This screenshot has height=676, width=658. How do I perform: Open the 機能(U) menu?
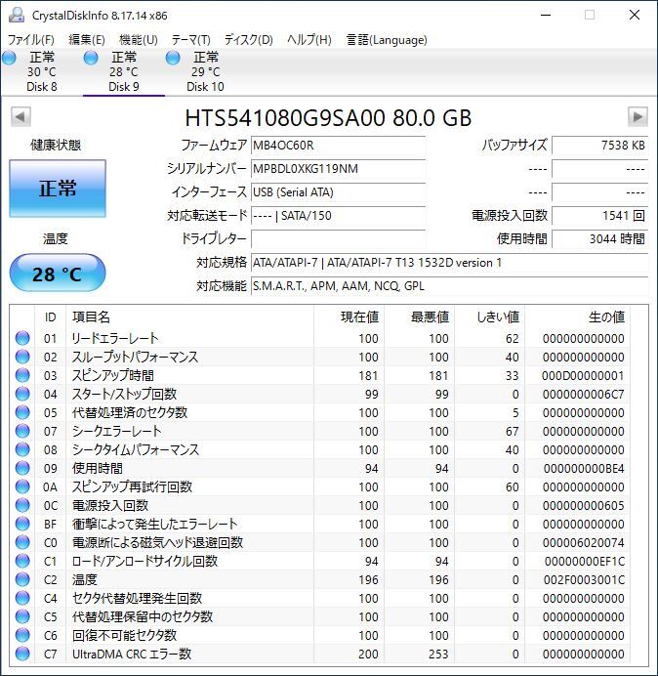click(x=139, y=40)
